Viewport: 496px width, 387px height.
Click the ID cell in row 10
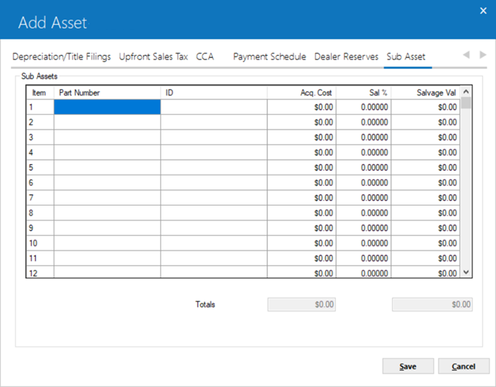click(214, 243)
